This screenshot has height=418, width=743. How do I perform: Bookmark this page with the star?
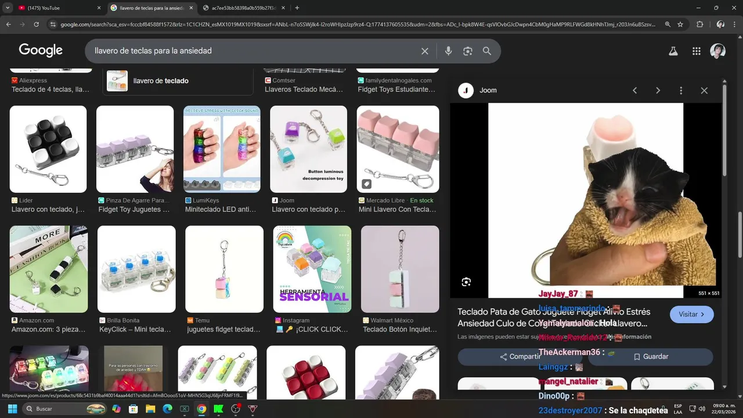tap(680, 24)
